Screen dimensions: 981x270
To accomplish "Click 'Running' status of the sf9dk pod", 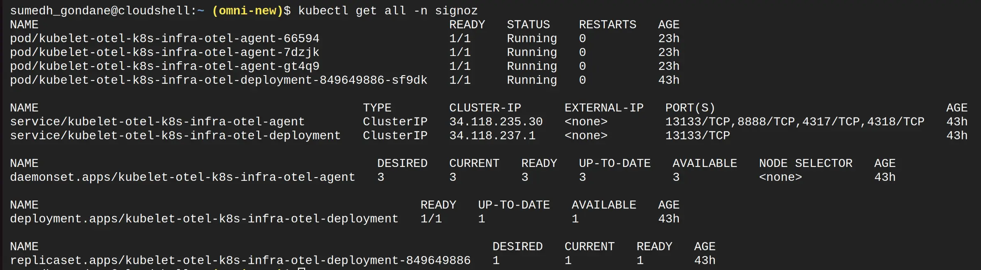I will click(x=532, y=80).
